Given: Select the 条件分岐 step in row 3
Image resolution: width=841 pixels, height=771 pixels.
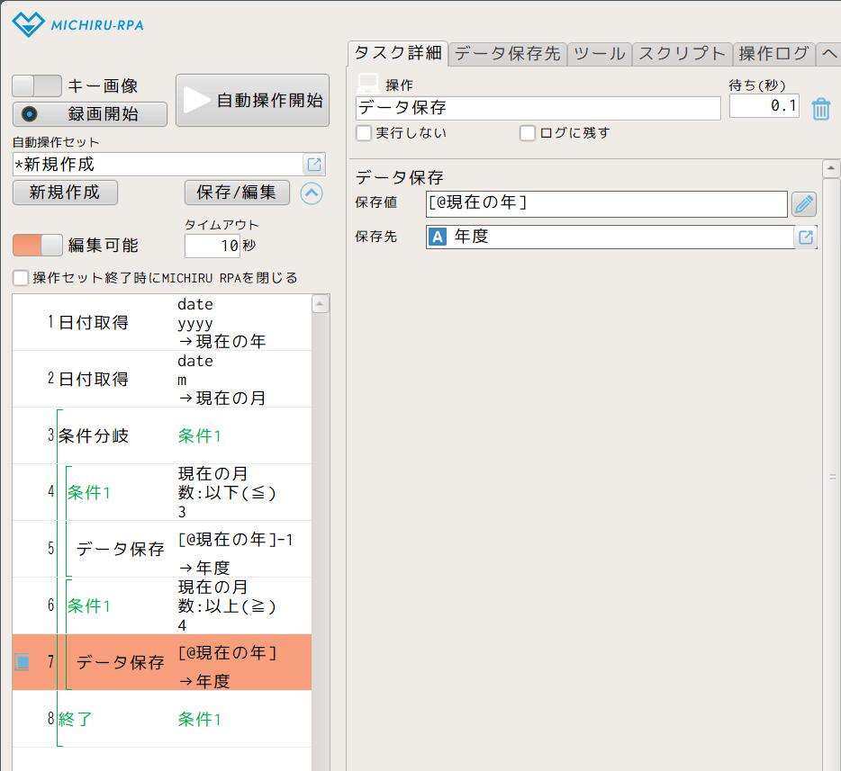Looking at the screenshot, I should 94,436.
